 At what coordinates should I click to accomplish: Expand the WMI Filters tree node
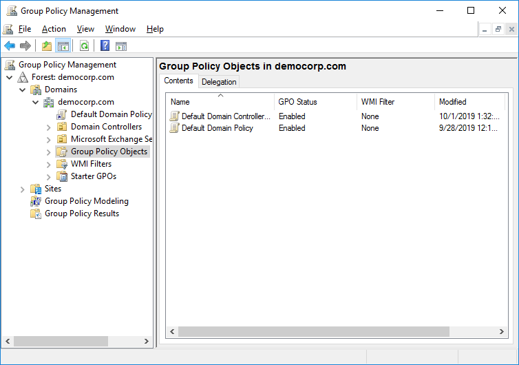[x=48, y=164]
